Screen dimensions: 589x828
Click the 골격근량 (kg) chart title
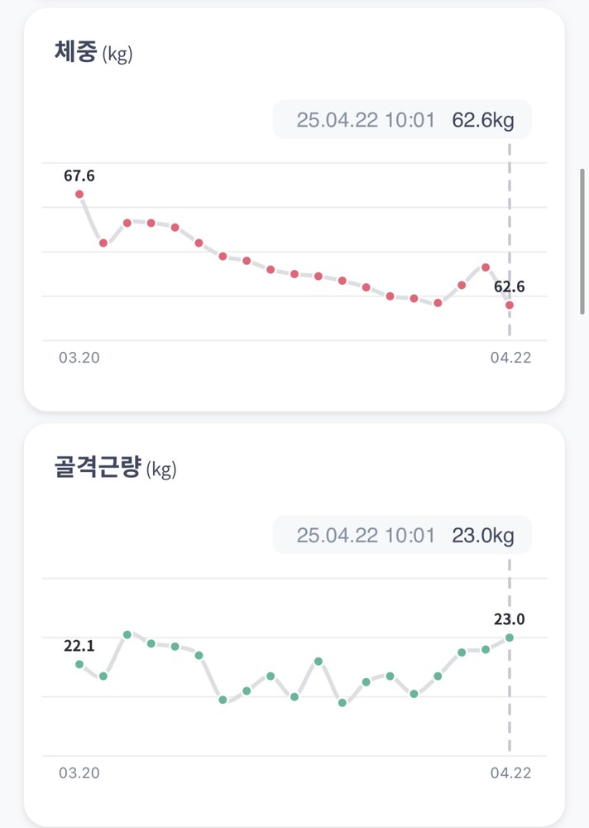pyautogui.click(x=114, y=469)
